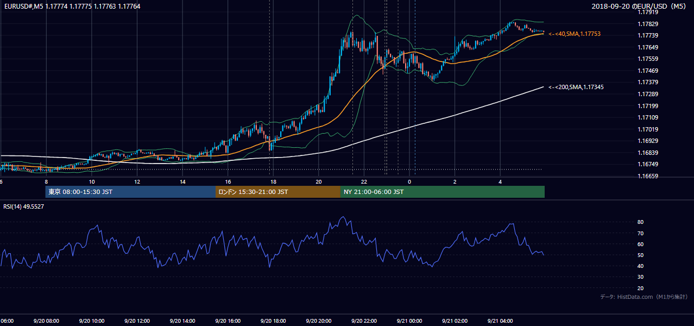The height and width of the screenshot is (326, 694).
Task: Click price axis value 1.17559
Action: pyautogui.click(x=648, y=59)
